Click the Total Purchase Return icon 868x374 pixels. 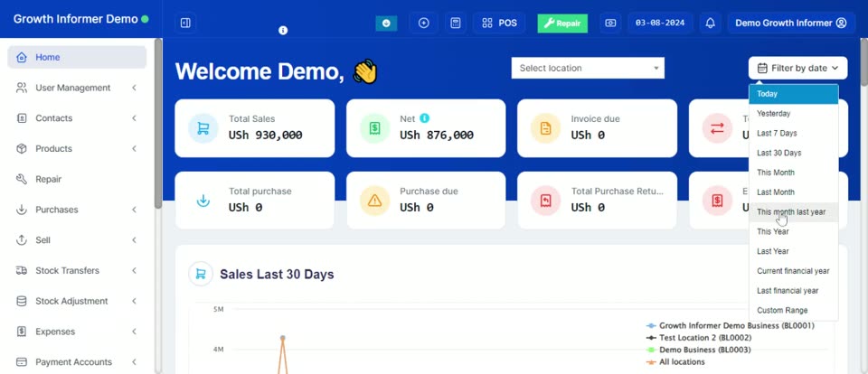coord(545,201)
